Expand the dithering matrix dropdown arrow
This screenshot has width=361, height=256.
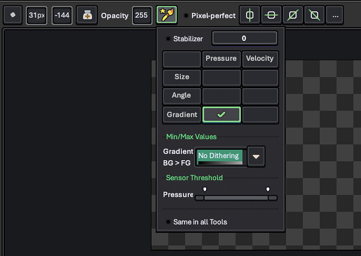pyautogui.click(x=256, y=157)
